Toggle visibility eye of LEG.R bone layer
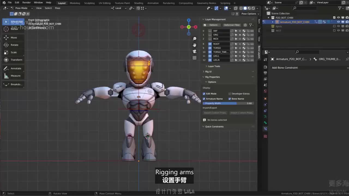This screenshot has width=349, height=196. tap(210, 60)
